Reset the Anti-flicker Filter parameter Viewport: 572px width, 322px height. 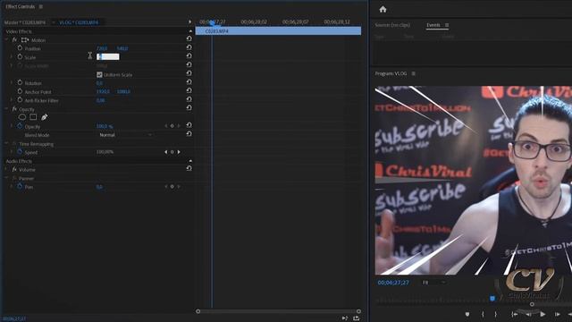point(189,99)
